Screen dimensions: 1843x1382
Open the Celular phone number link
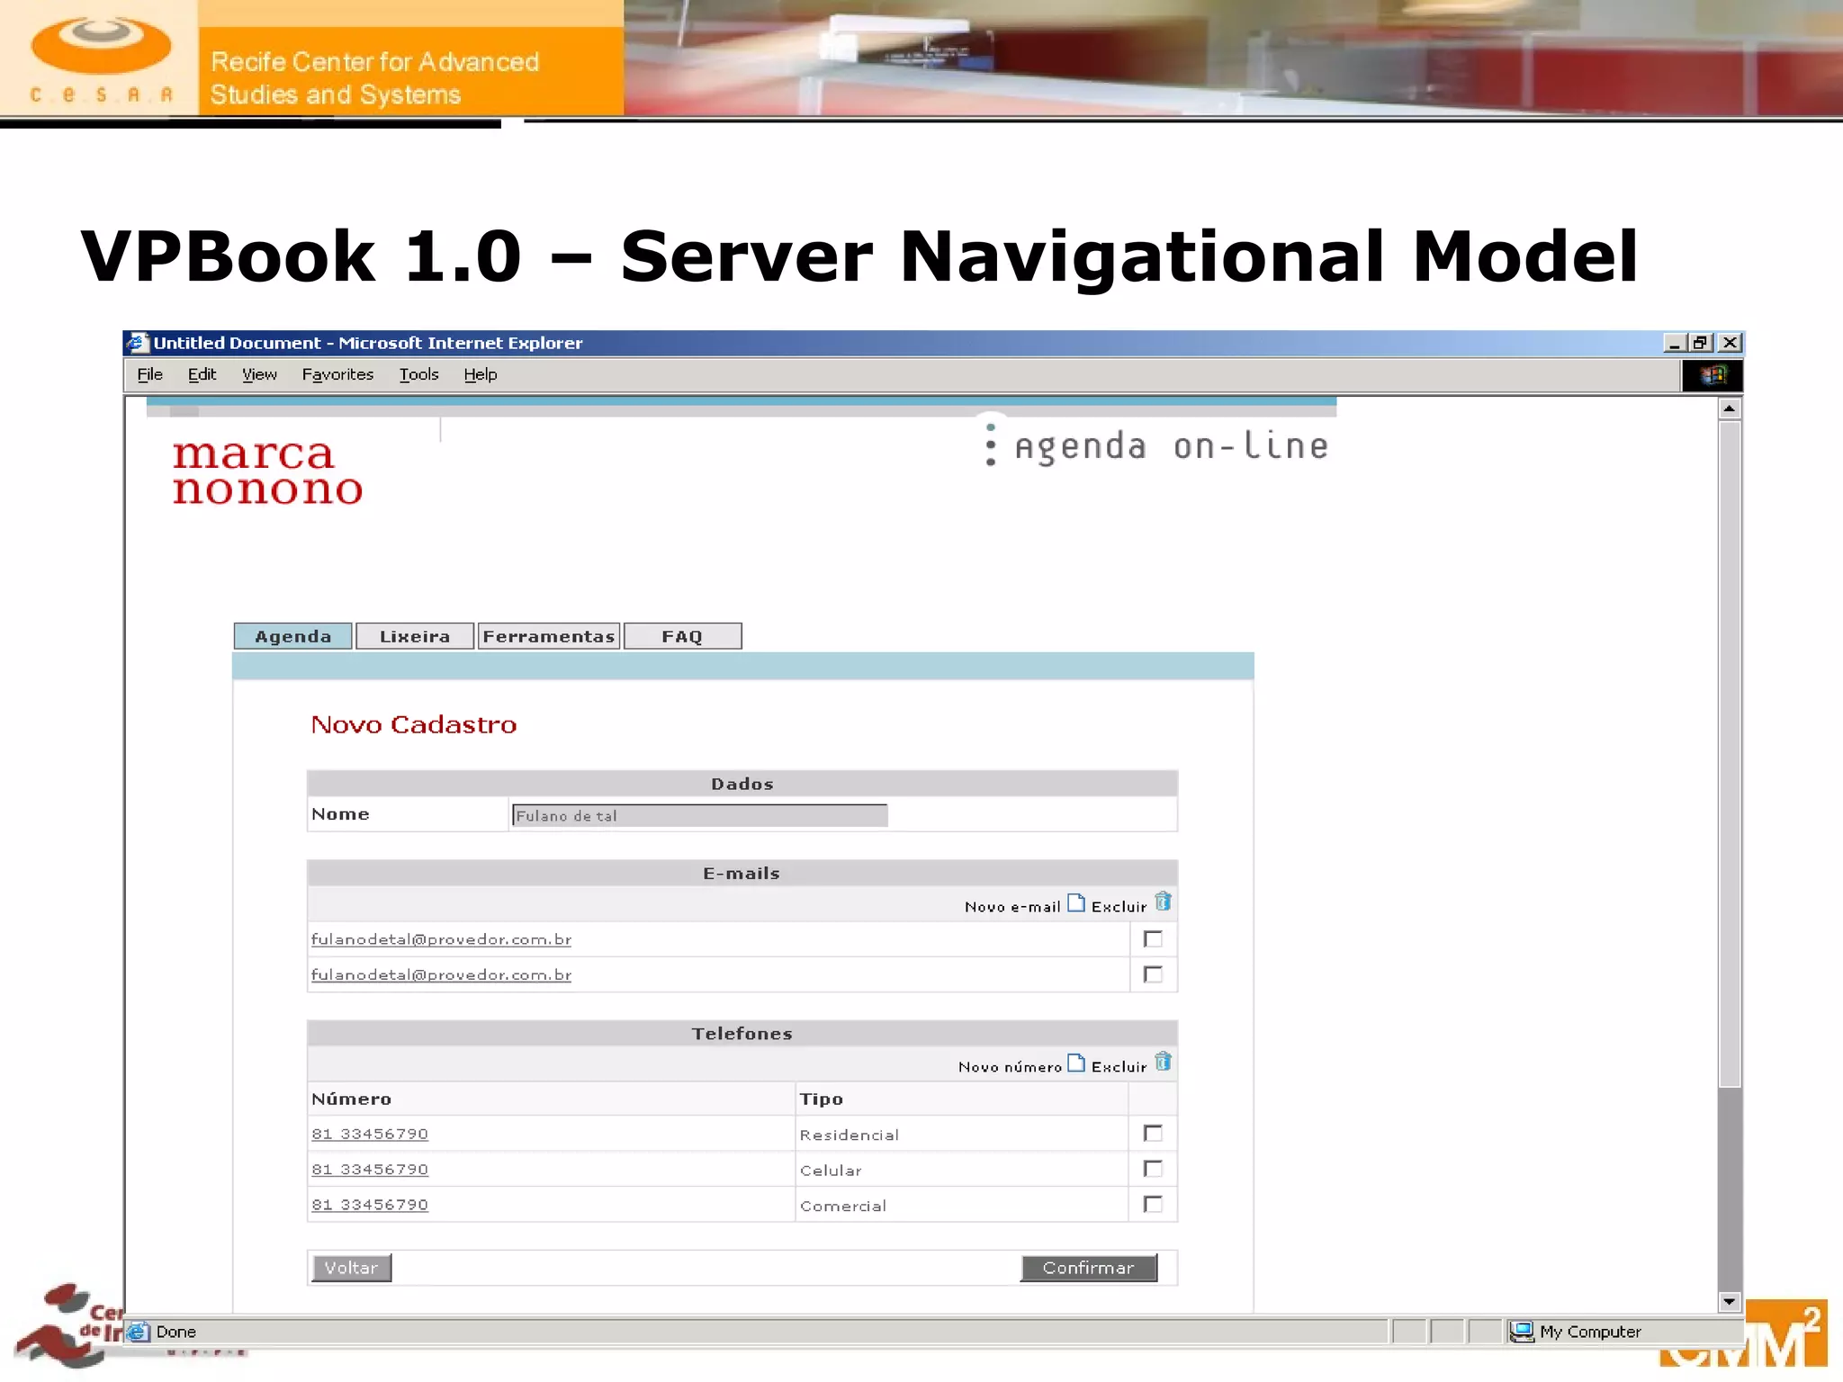coord(370,1169)
